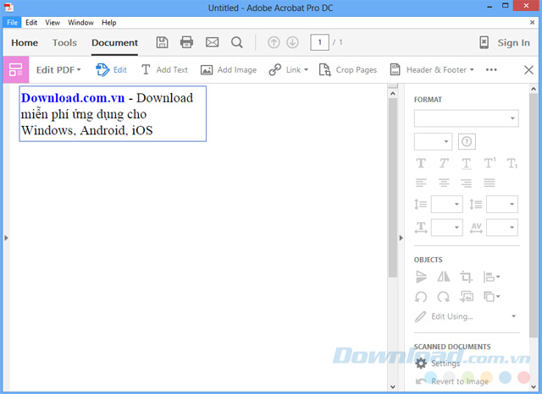Image resolution: width=542 pixels, height=394 pixels.
Task: Center align text
Action: (x=444, y=183)
